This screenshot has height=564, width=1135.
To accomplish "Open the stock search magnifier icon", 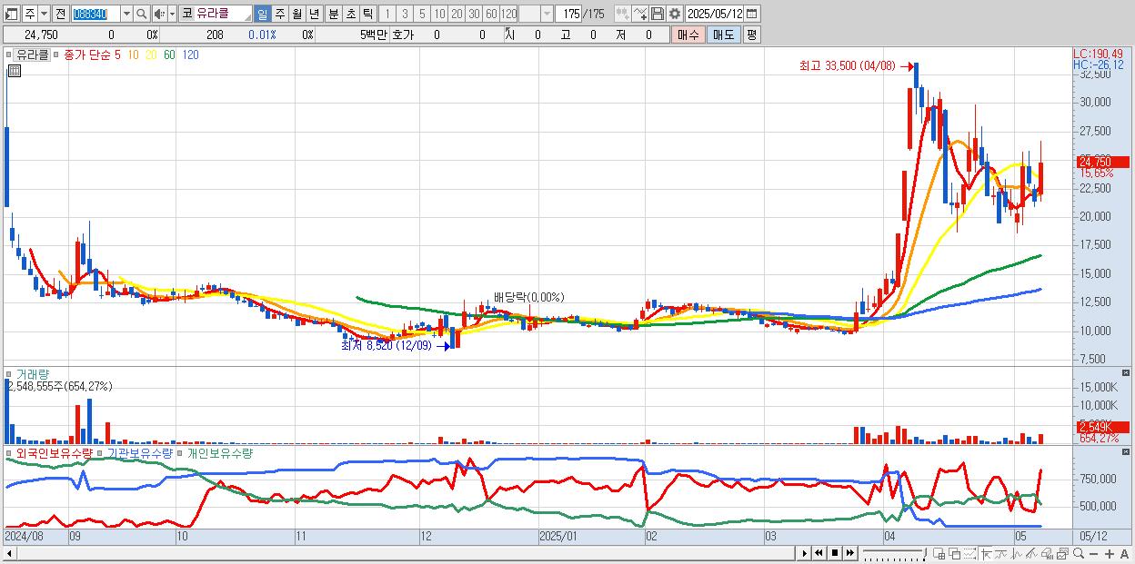I will click(141, 14).
